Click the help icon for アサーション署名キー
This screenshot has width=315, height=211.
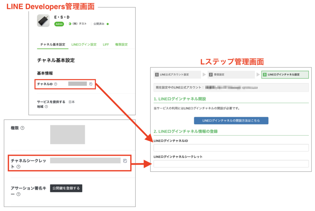[x=18, y=194]
